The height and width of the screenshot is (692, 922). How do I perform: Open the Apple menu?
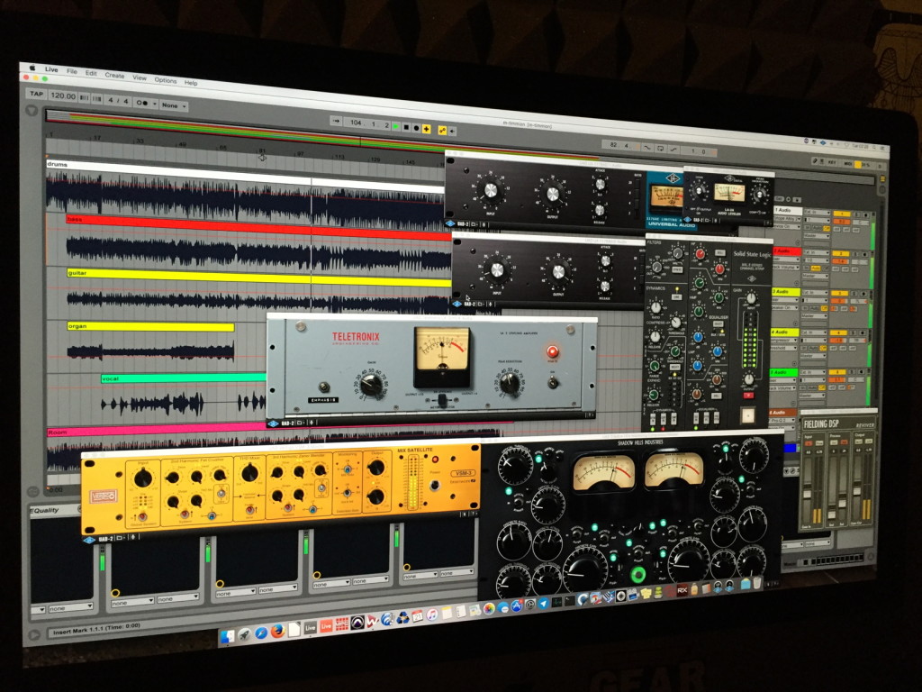32,68
